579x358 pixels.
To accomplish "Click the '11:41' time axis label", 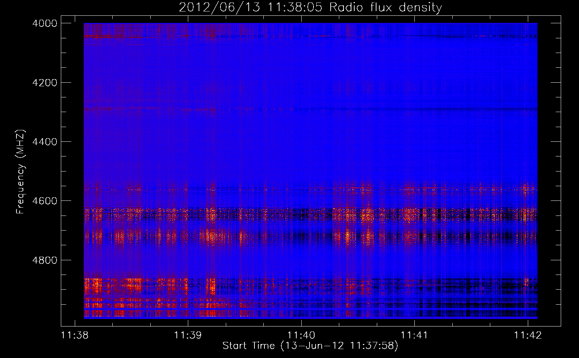I will point(414,335).
